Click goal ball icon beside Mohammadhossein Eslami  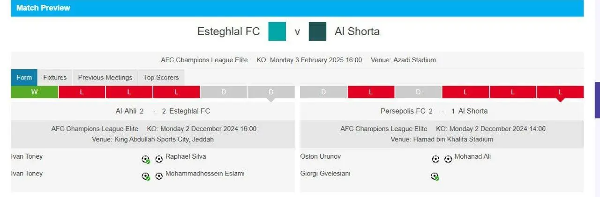[x=159, y=176]
